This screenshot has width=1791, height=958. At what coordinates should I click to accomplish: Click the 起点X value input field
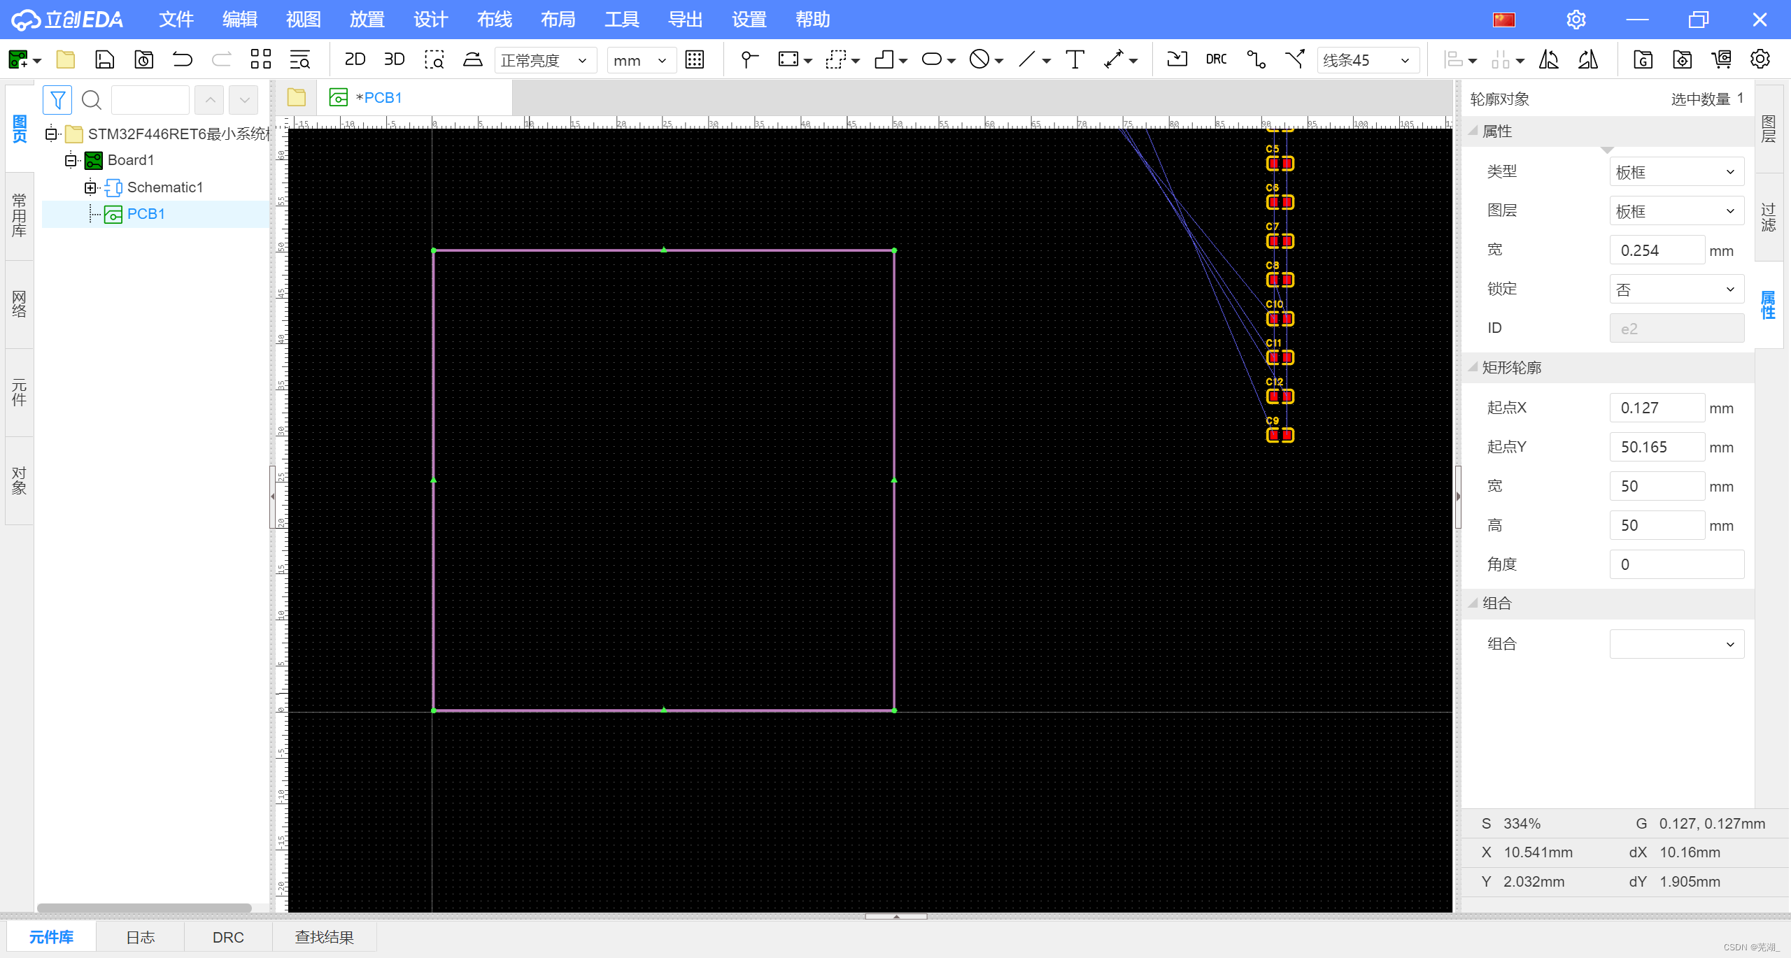click(1656, 408)
